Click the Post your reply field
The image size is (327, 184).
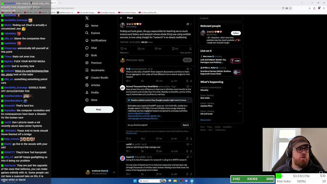click(x=154, y=60)
